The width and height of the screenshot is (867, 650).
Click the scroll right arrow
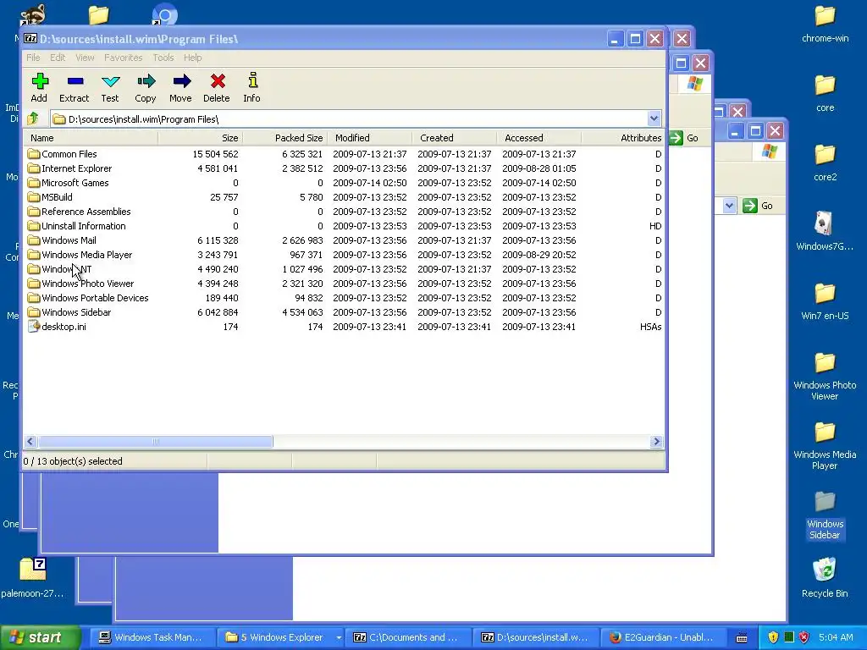656,441
